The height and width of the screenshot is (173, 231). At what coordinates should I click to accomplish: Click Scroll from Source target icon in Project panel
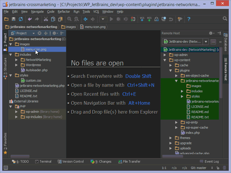pos(40,33)
